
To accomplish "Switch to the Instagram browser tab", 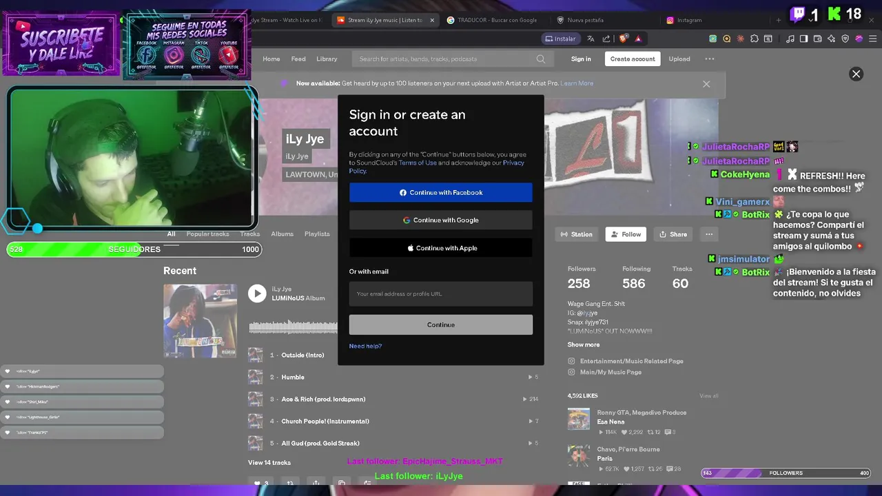I will click(x=689, y=20).
